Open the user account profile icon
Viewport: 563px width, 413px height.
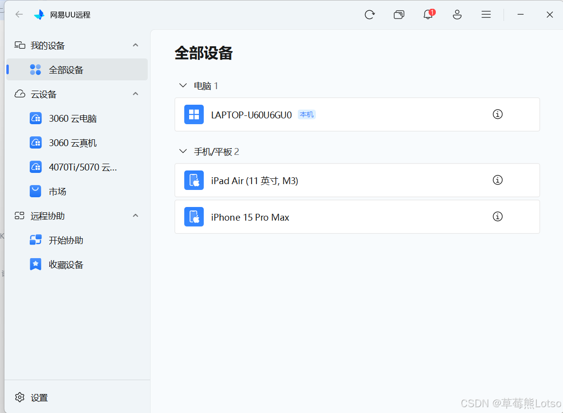[457, 14]
